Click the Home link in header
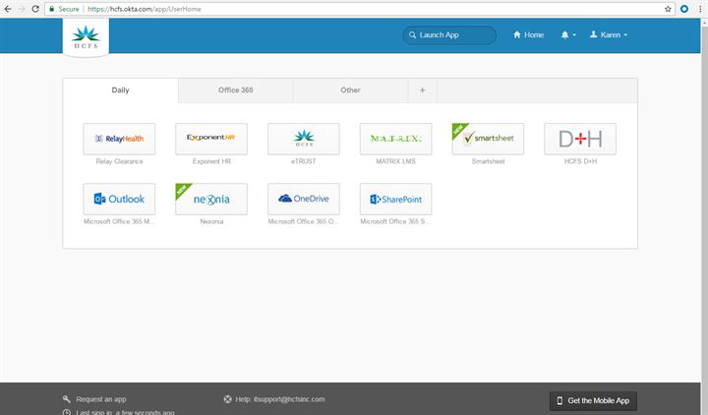Image resolution: width=708 pixels, height=415 pixels. pyautogui.click(x=528, y=34)
